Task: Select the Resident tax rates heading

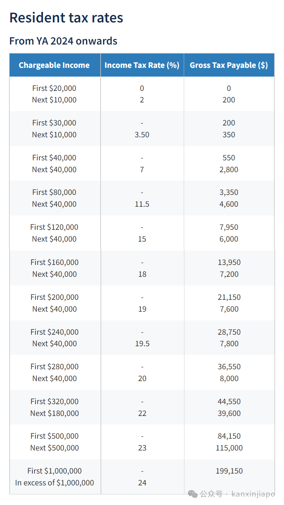Action: point(66,18)
